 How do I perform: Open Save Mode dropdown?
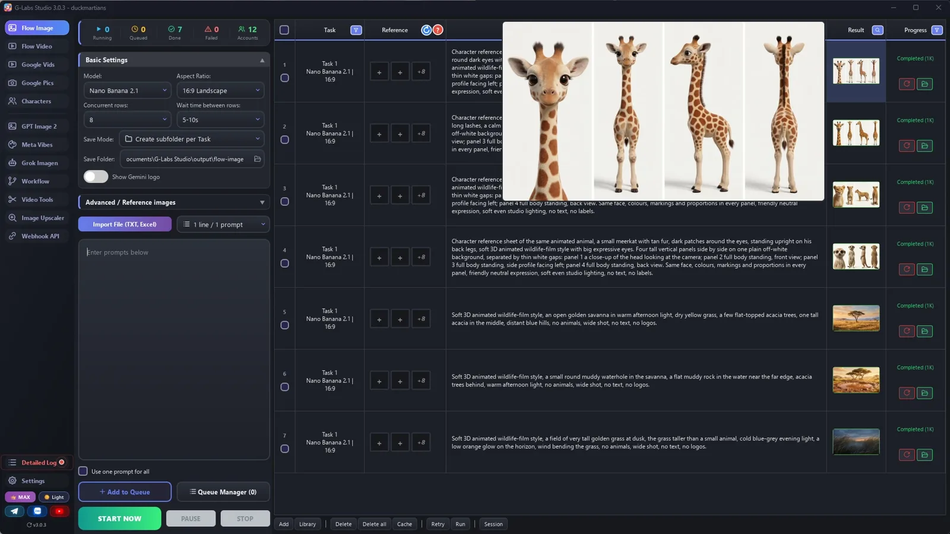(192, 139)
